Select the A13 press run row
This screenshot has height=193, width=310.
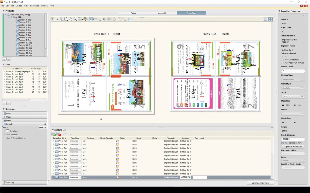pos(161,159)
